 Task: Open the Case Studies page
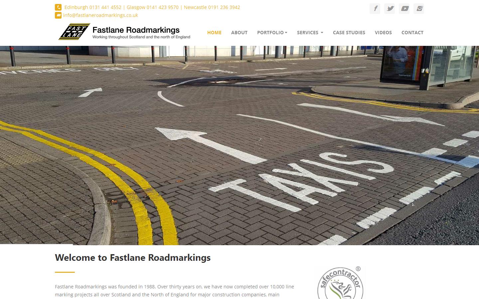(349, 32)
